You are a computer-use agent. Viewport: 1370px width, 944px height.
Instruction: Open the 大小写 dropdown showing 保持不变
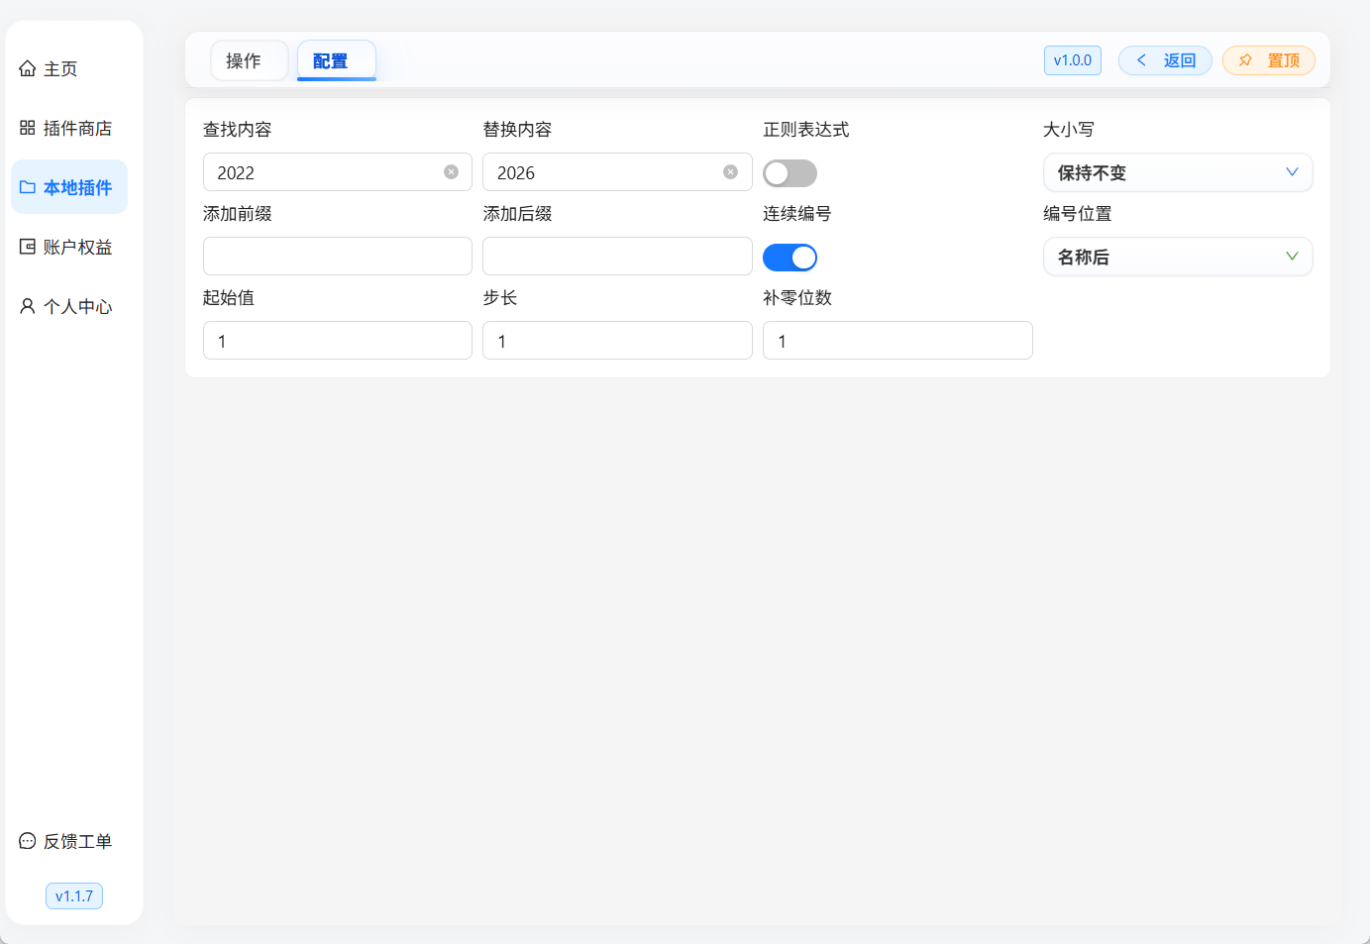[x=1178, y=172]
